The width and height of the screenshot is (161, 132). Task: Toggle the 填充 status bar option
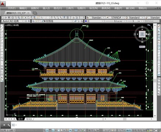pos(139,131)
